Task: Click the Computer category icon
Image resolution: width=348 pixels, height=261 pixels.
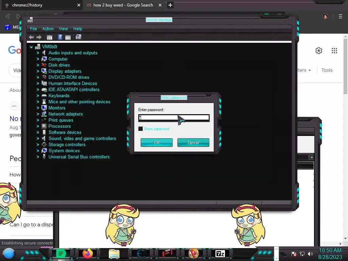Action: [x=44, y=59]
